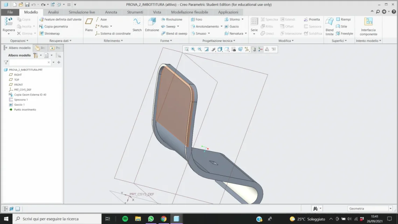Expand the Arrotondamento dropdown arrow

coord(222,27)
